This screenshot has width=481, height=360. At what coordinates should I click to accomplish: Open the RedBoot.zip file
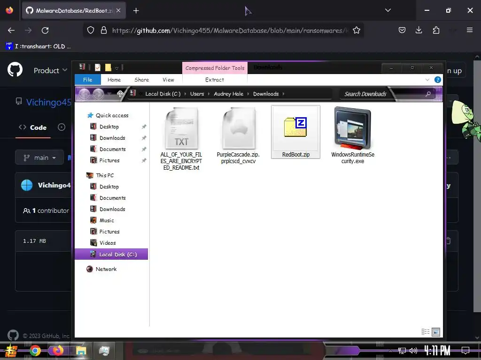pos(295,132)
